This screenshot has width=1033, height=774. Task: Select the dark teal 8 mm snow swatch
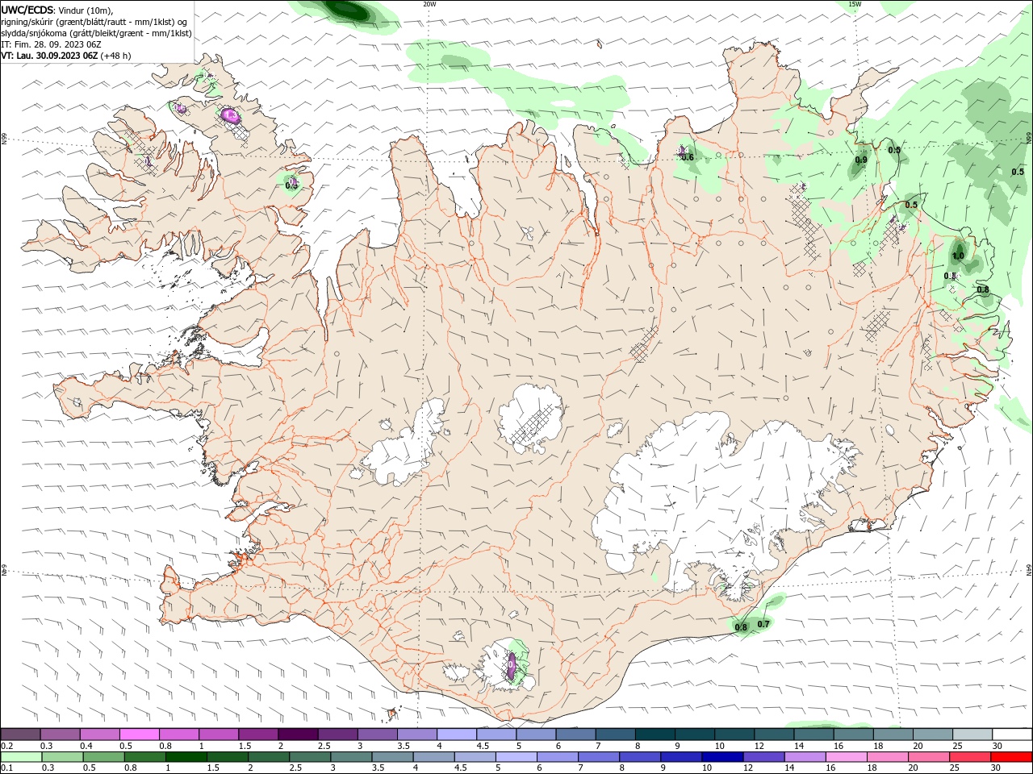click(655, 734)
